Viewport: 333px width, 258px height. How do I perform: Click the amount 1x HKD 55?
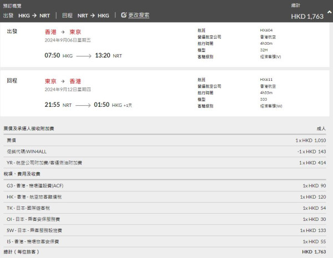click(314, 242)
